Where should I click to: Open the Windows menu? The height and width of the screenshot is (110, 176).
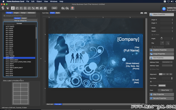pyautogui.click(x=54, y=1)
